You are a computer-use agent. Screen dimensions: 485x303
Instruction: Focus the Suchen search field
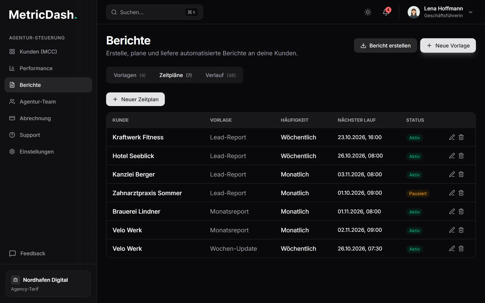154,12
